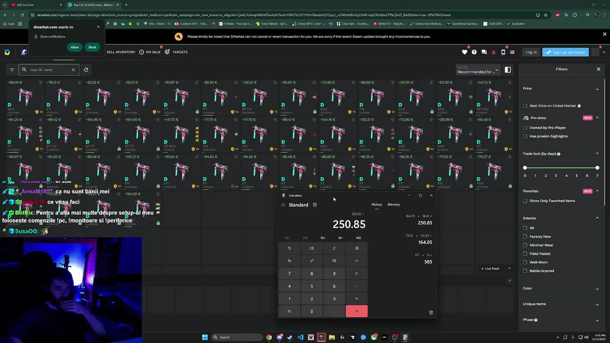The width and height of the screenshot is (610, 343).
Task: Expand the Color filter section
Action: pyautogui.click(x=597, y=289)
